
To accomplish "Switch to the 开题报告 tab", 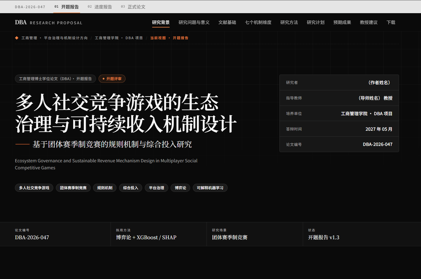I will coord(66,7).
